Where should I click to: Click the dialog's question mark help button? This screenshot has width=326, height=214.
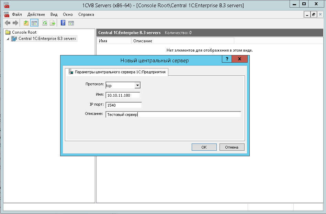click(227, 59)
